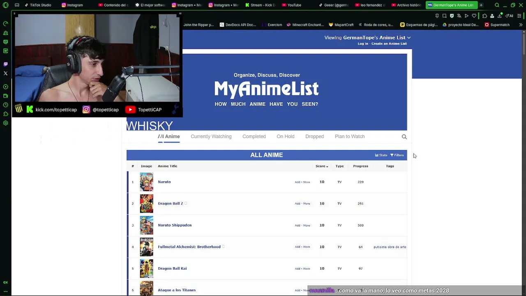Open Twitch from the sidebar

pyautogui.click(x=5, y=64)
